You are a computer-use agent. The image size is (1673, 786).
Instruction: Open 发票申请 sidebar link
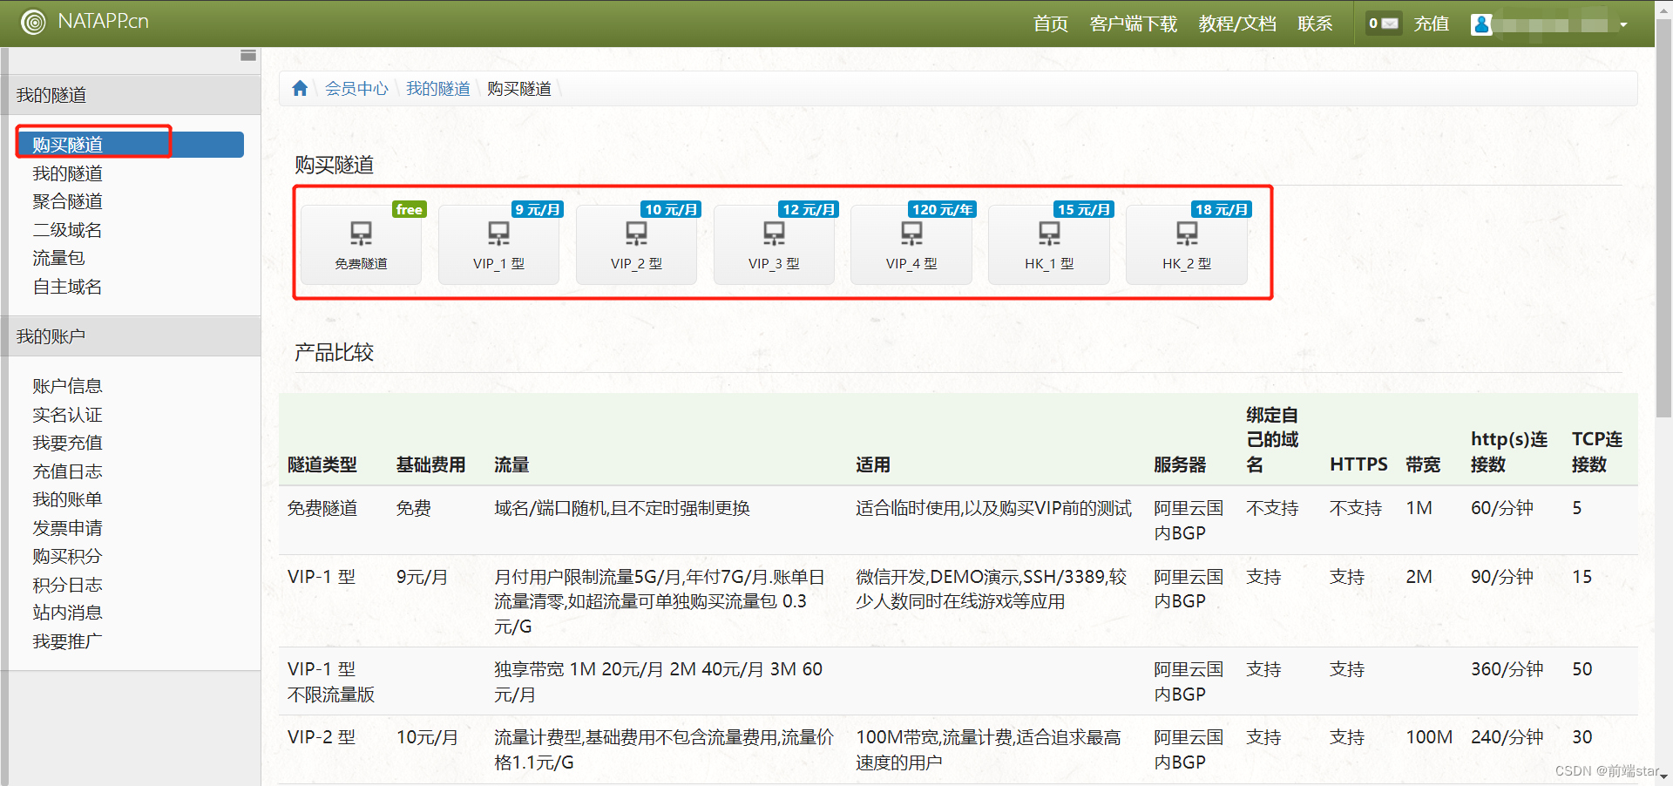click(67, 528)
